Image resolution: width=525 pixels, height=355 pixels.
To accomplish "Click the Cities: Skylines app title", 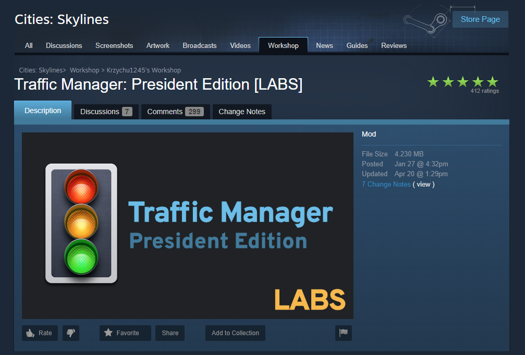I will 62,19.
